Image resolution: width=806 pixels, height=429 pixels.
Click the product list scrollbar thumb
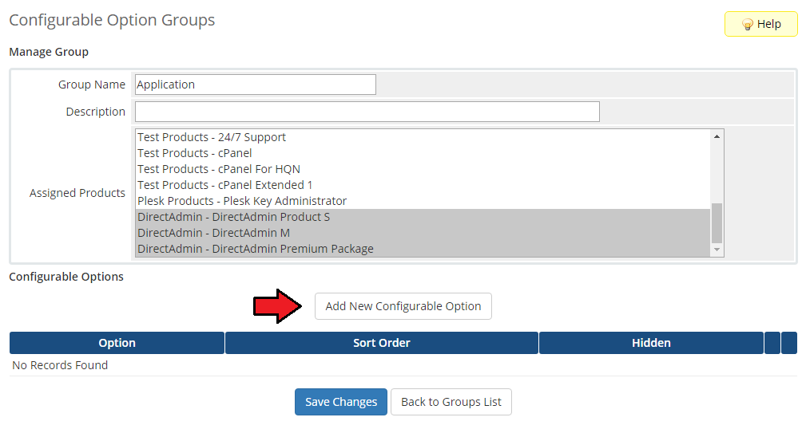(717, 222)
